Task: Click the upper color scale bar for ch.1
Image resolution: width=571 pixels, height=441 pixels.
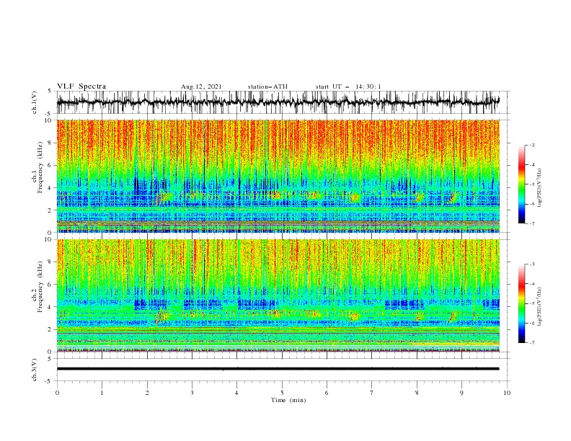Action: click(x=522, y=184)
